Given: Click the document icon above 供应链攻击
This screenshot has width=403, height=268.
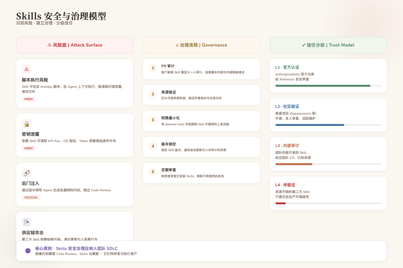Looking at the screenshot, I should pos(27,222).
